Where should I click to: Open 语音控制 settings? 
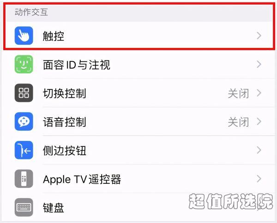point(139,122)
